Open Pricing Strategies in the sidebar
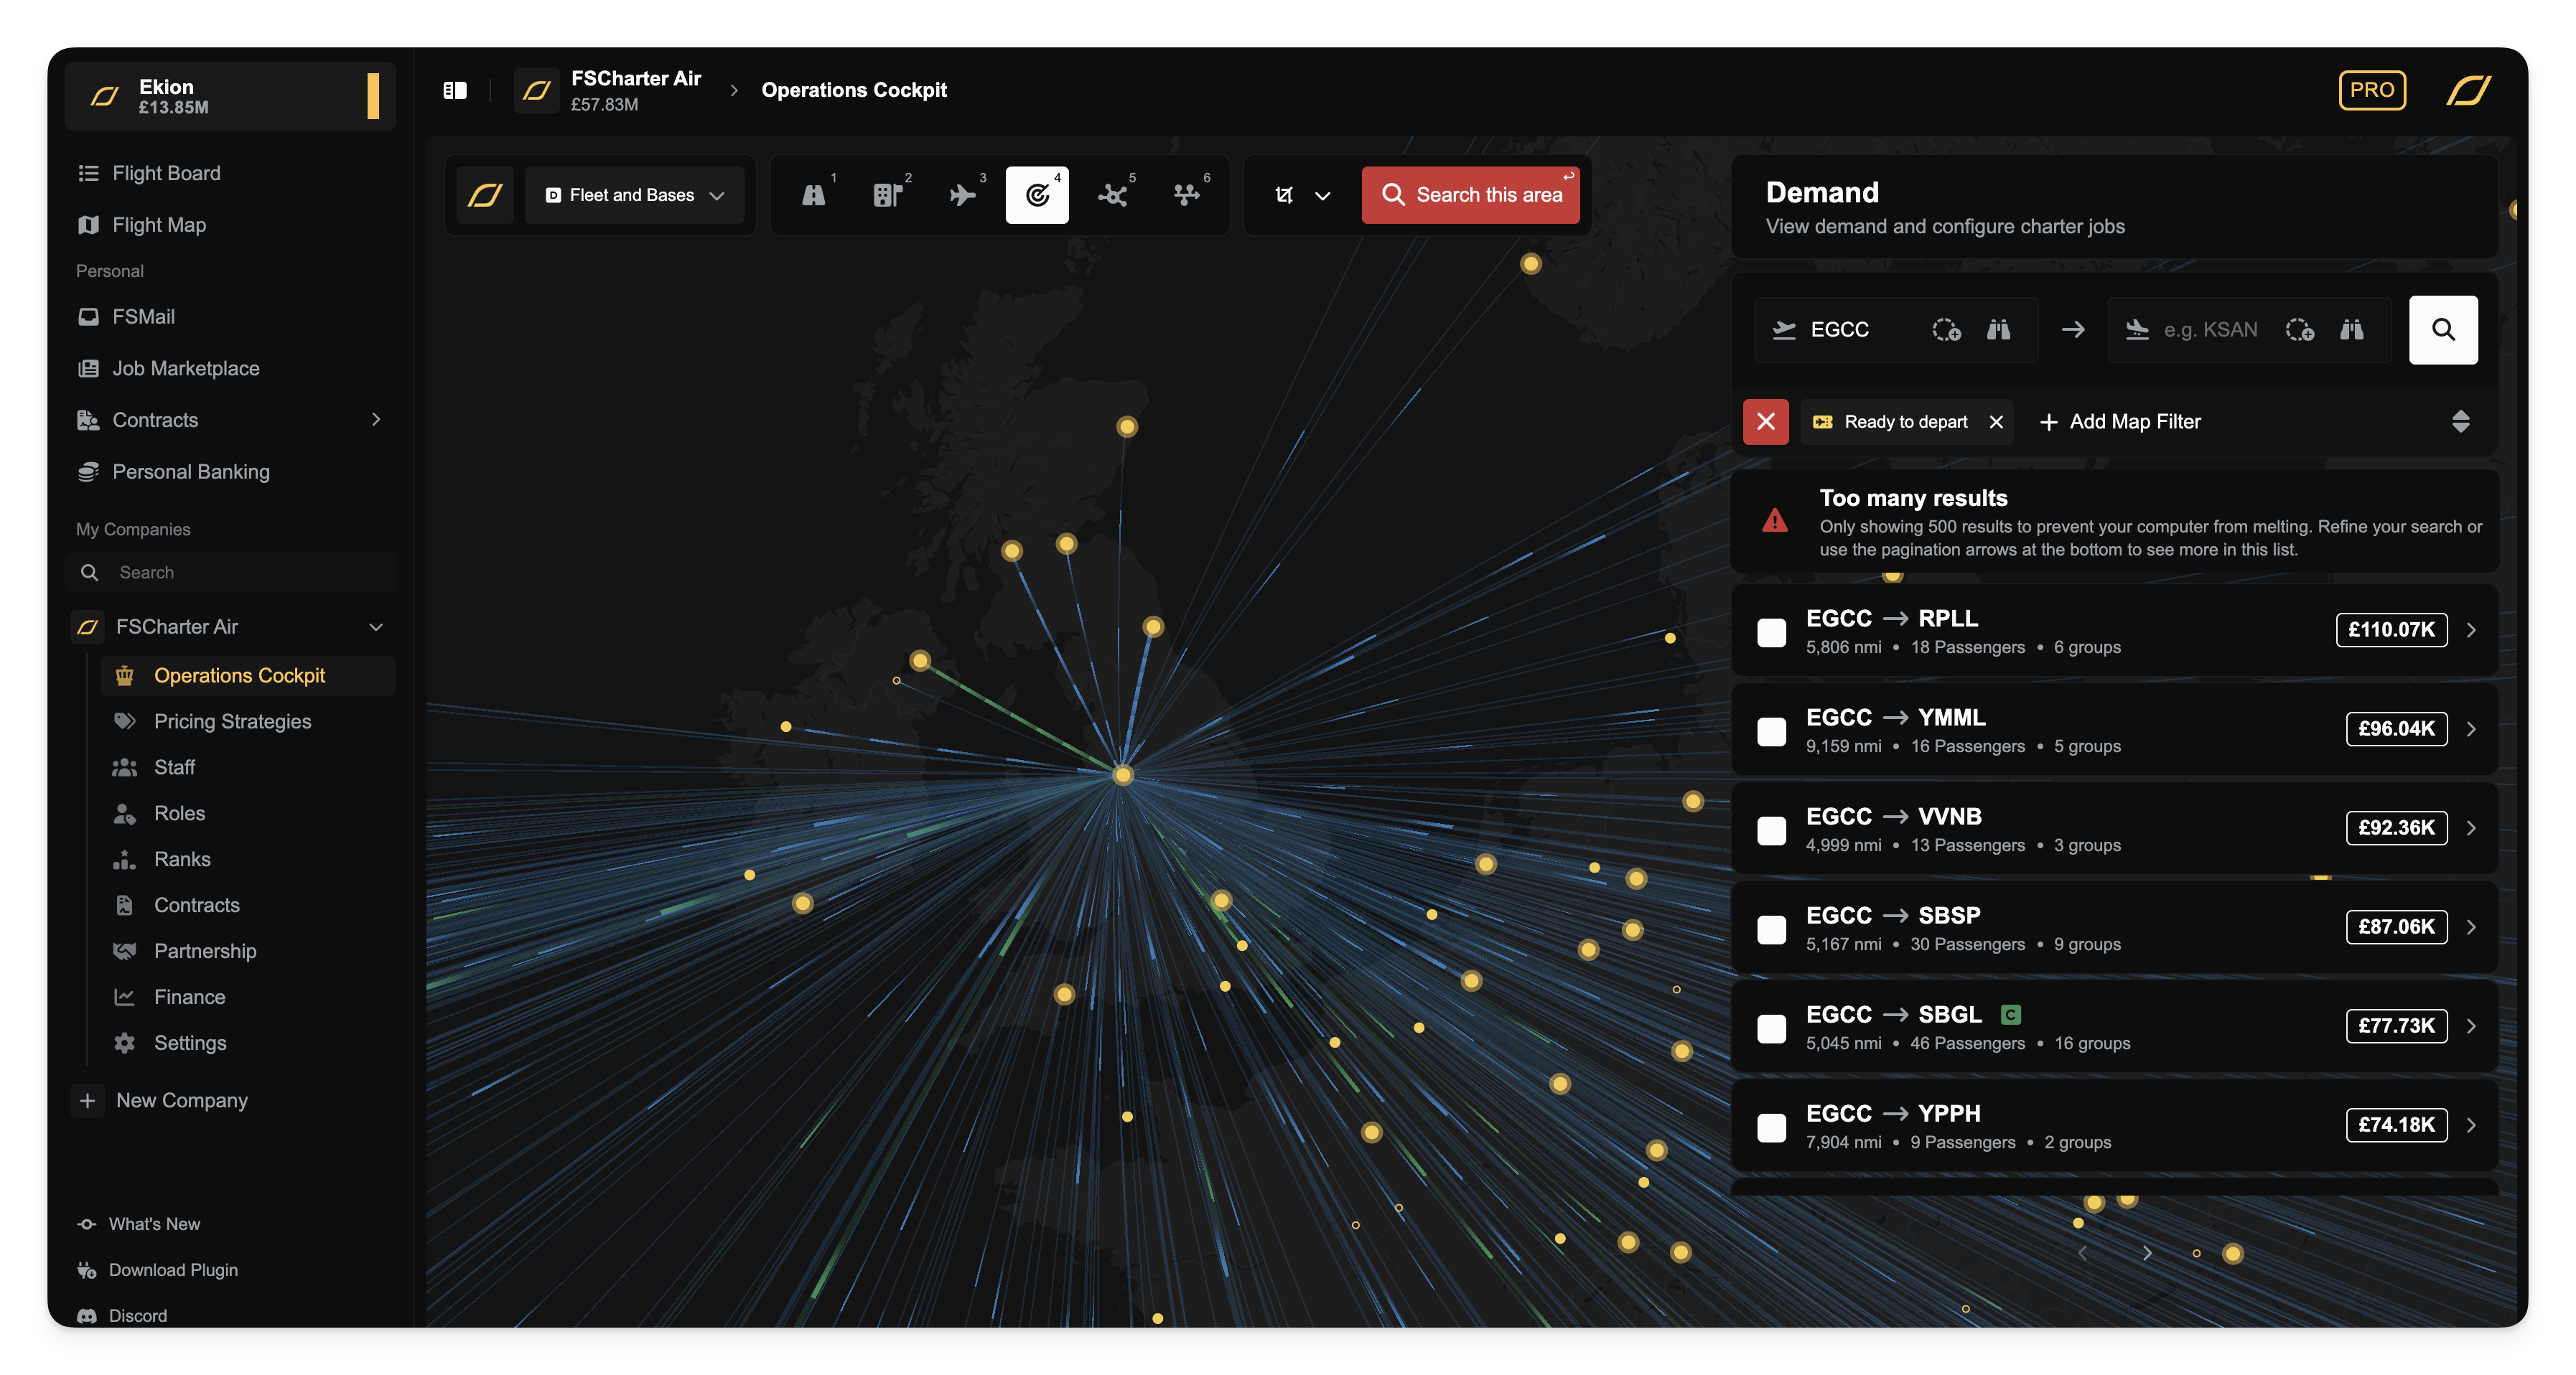 tap(232, 721)
